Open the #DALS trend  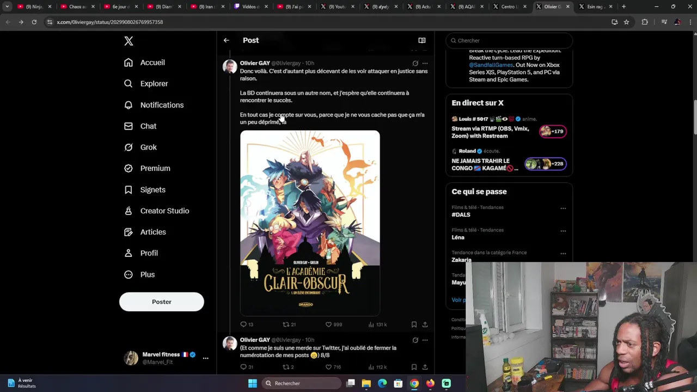tap(461, 215)
